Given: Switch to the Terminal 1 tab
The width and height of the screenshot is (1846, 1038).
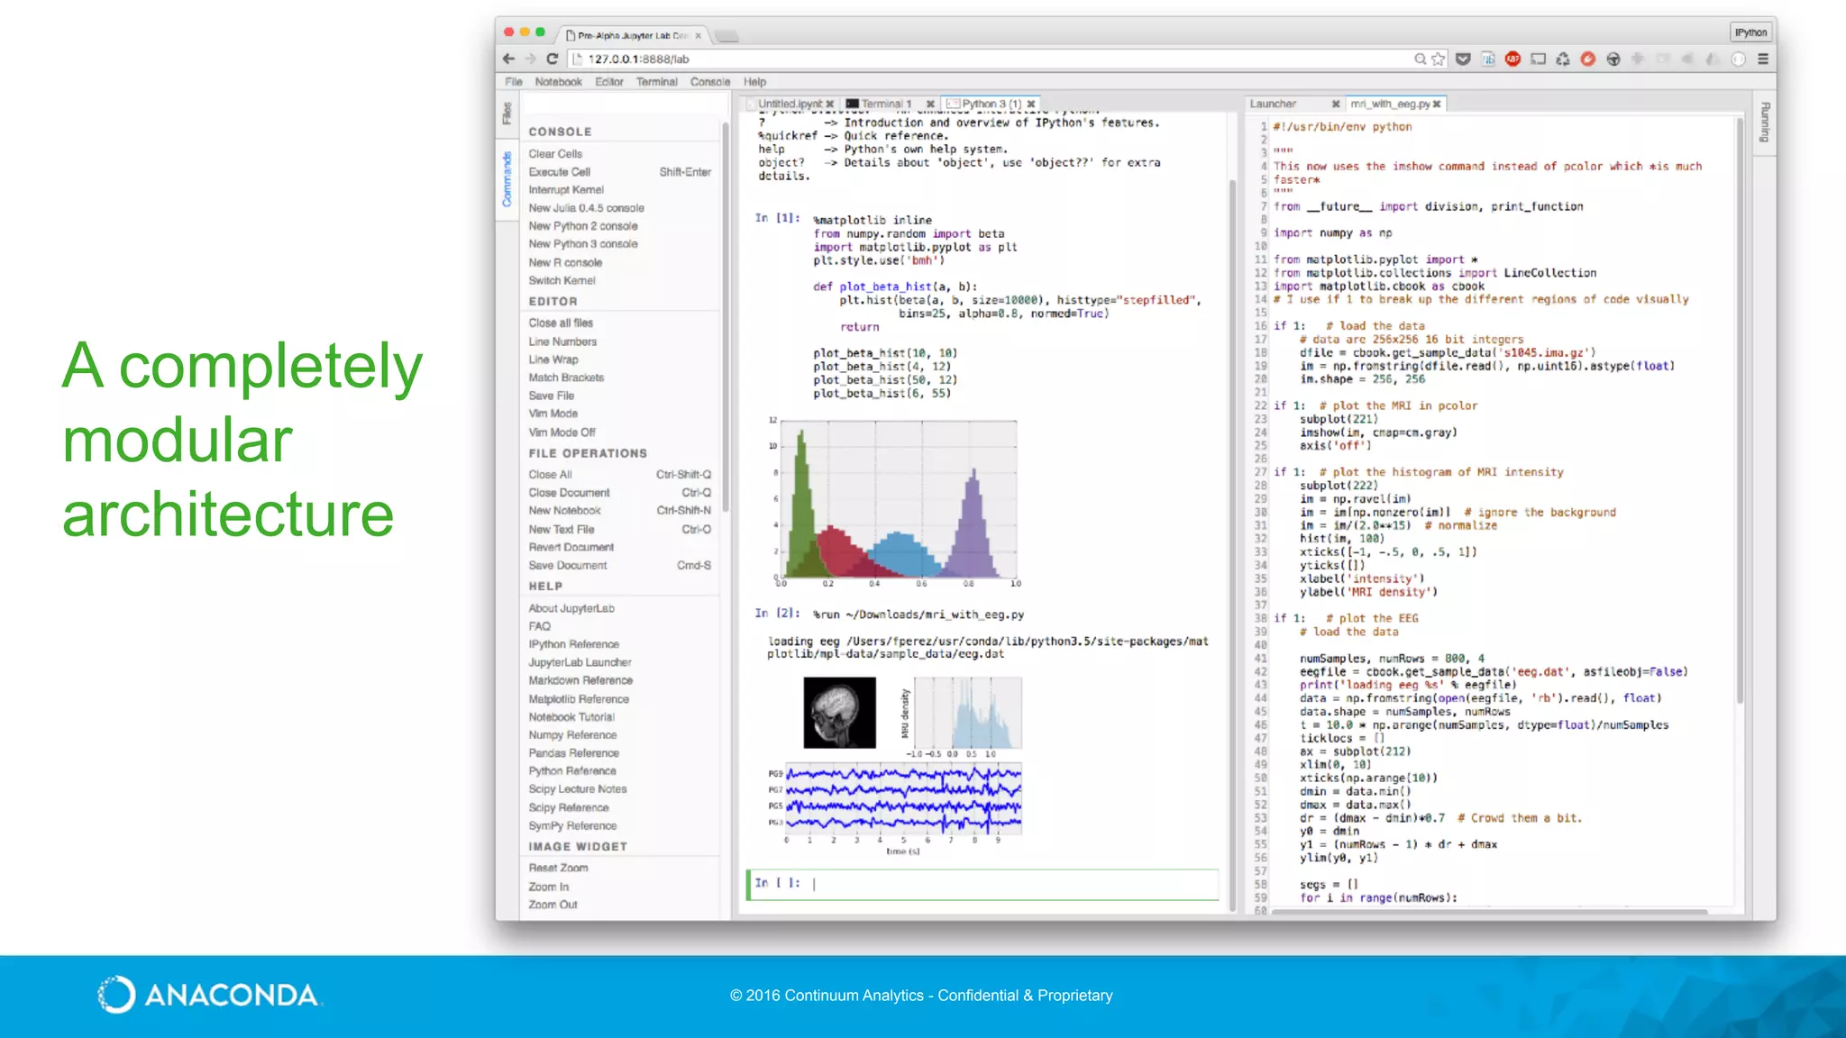Looking at the screenshot, I should click(885, 104).
